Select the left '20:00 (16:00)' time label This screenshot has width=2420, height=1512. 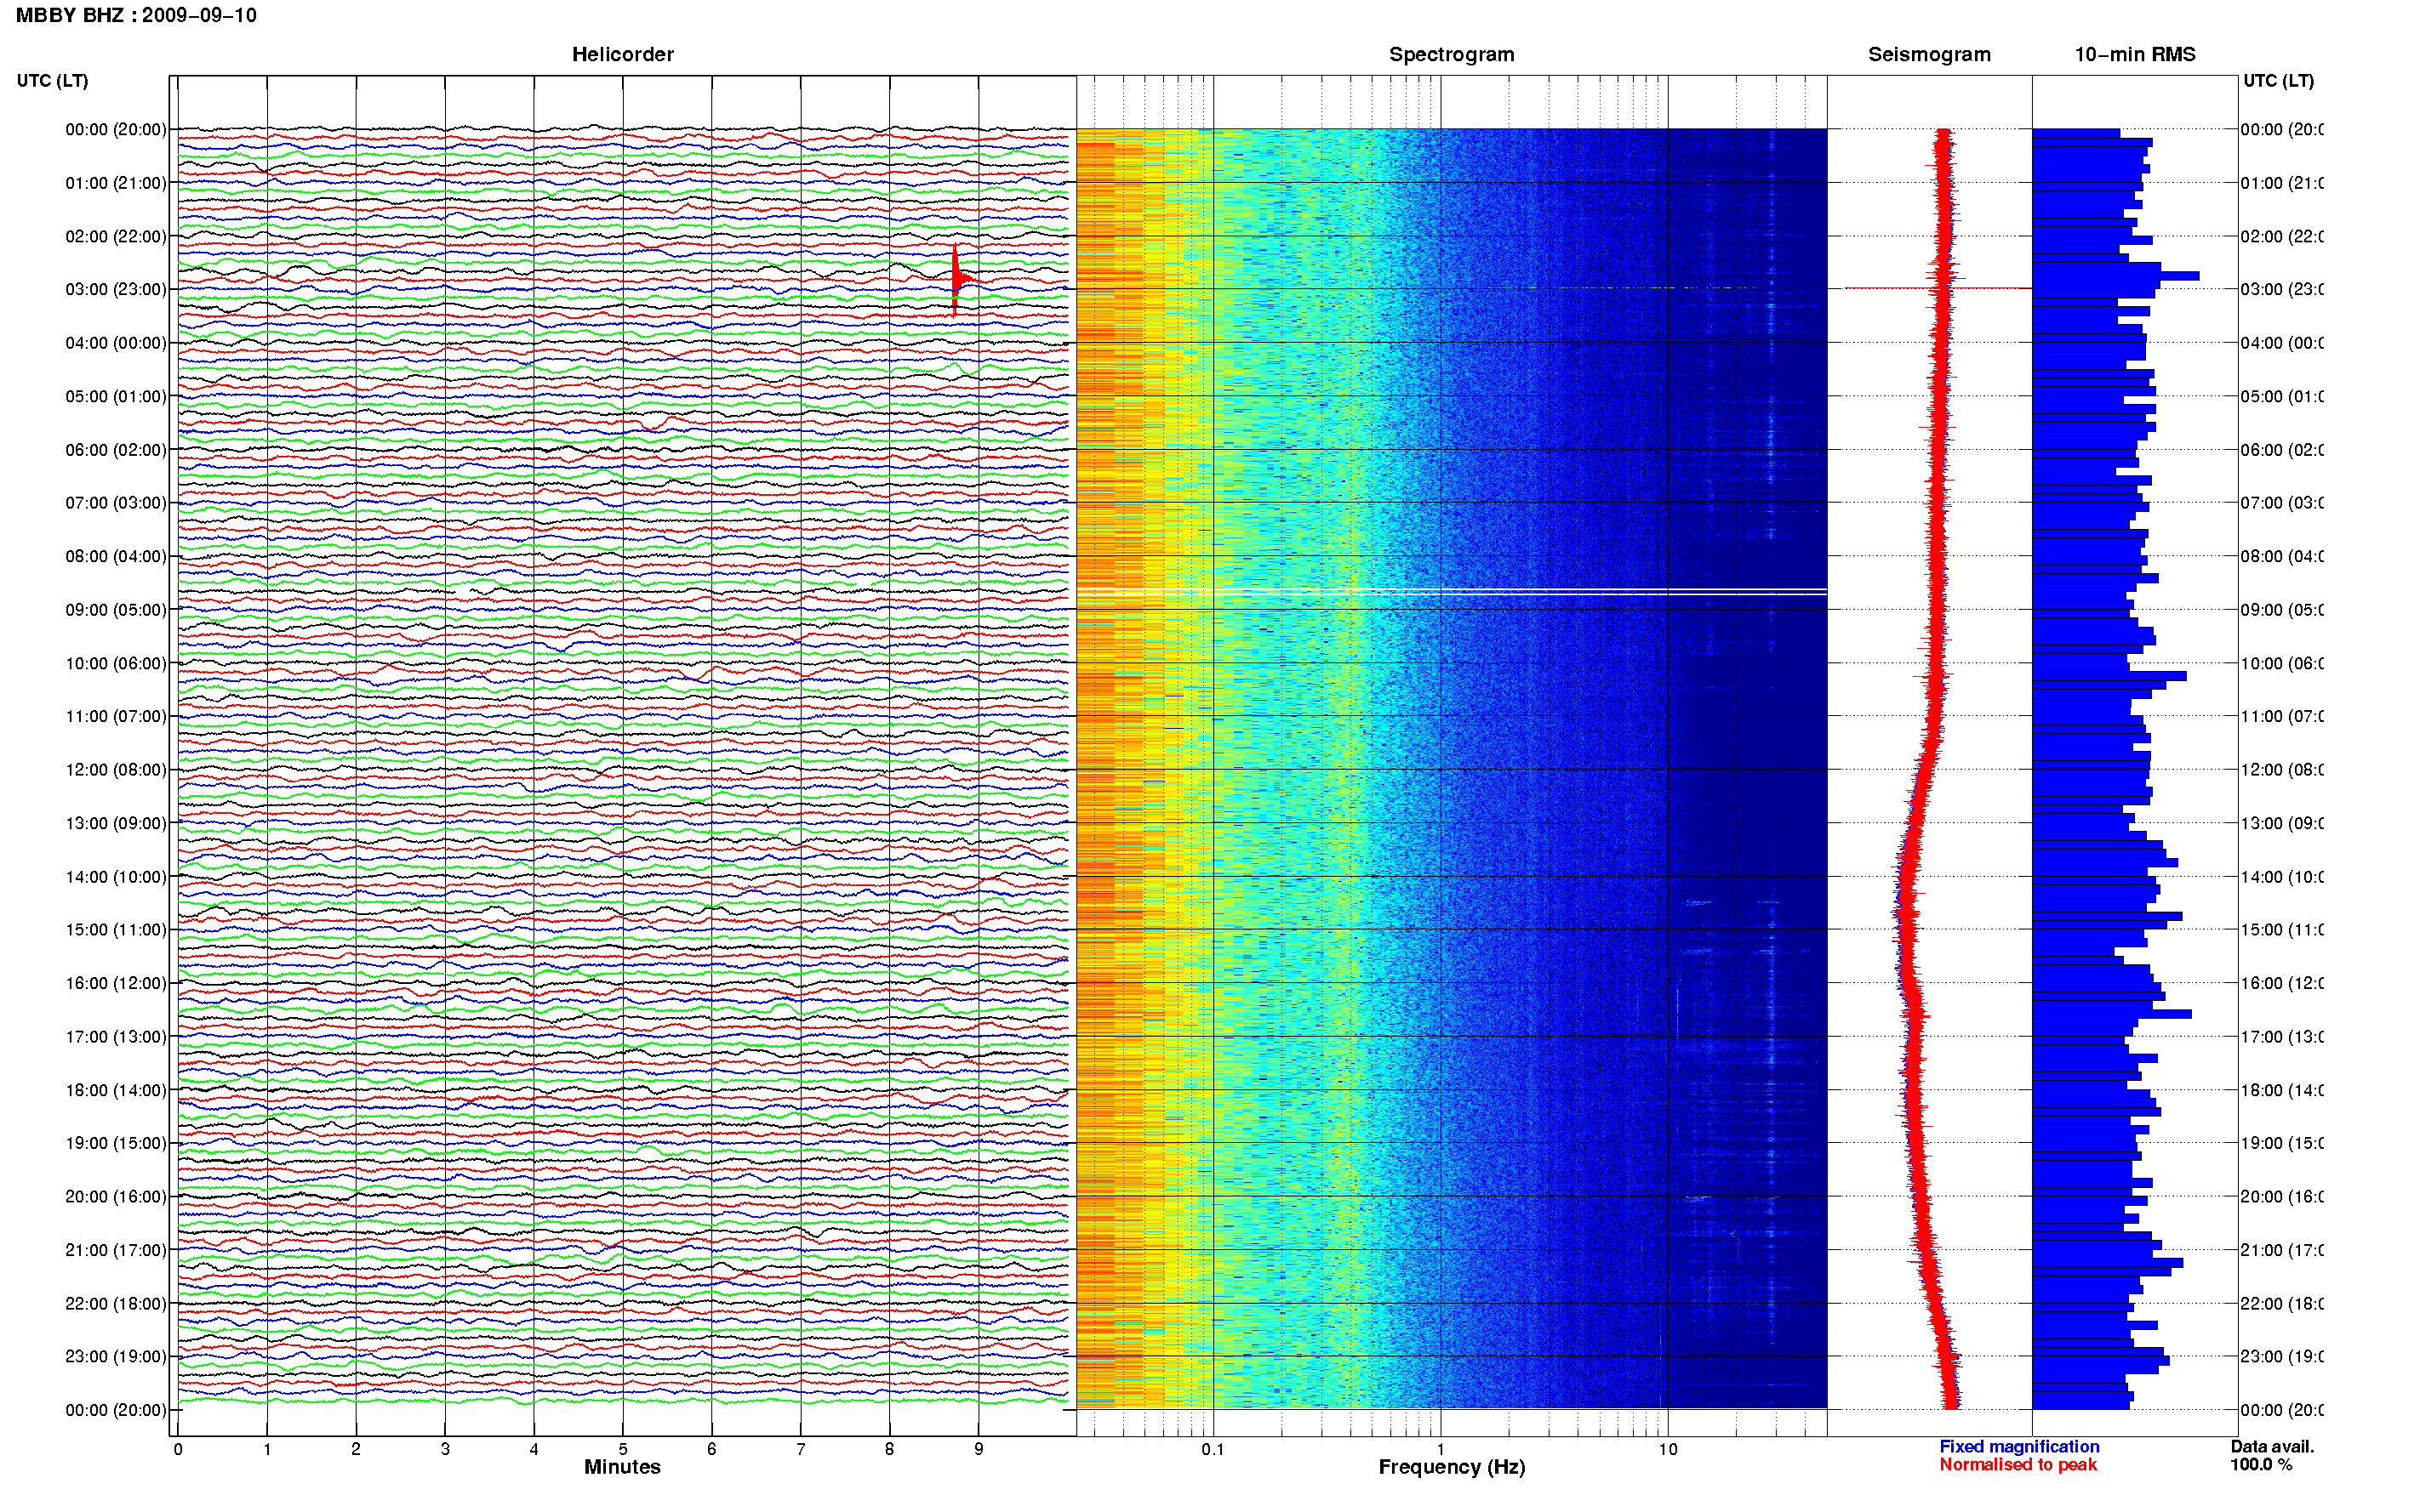coord(116,1197)
